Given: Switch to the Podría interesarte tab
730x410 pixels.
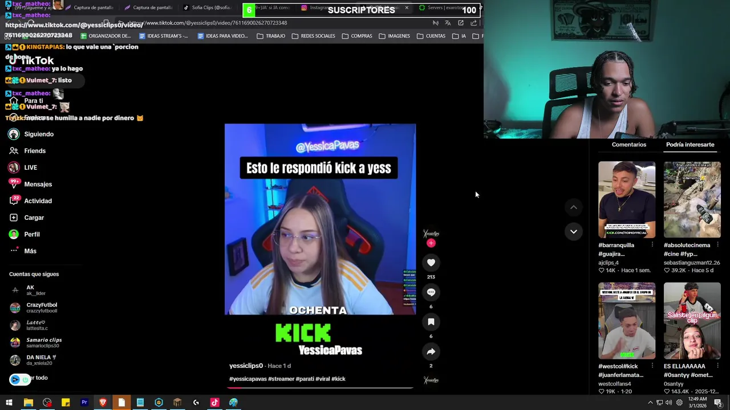Looking at the screenshot, I should 690,145.
